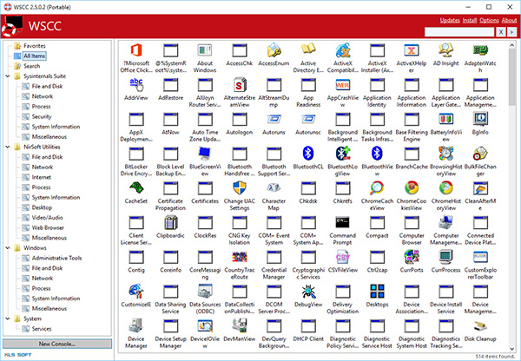Image resolution: width=521 pixels, height=361 pixels.
Task: Select Internet under NirSoft Utilities
Action: coord(42,177)
